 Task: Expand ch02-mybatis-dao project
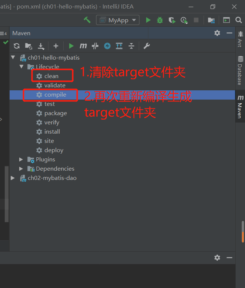13,178
